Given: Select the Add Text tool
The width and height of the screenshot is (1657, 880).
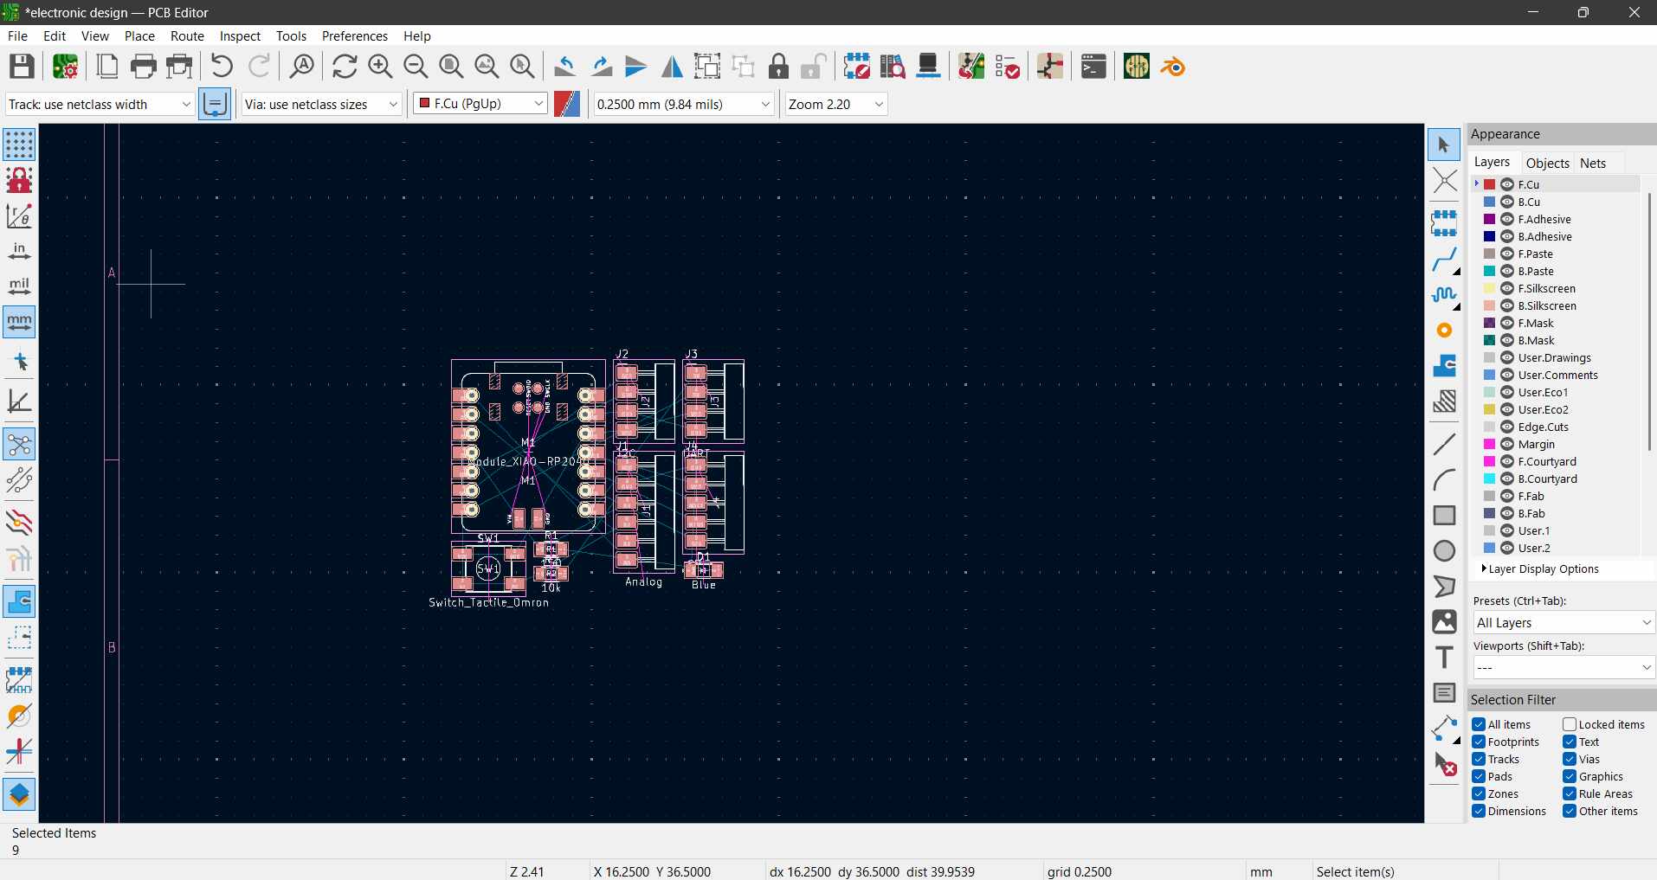Looking at the screenshot, I should click(1445, 657).
